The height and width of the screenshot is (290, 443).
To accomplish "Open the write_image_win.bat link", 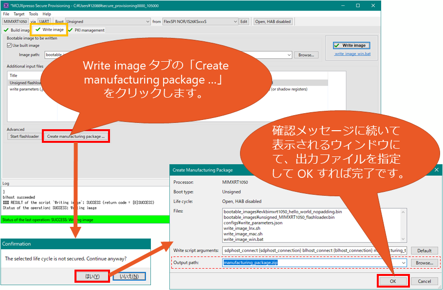I will point(352,54).
